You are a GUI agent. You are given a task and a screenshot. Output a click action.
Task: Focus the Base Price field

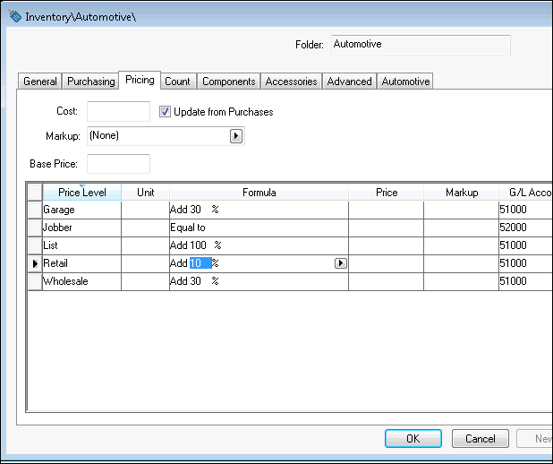(x=118, y=164)
